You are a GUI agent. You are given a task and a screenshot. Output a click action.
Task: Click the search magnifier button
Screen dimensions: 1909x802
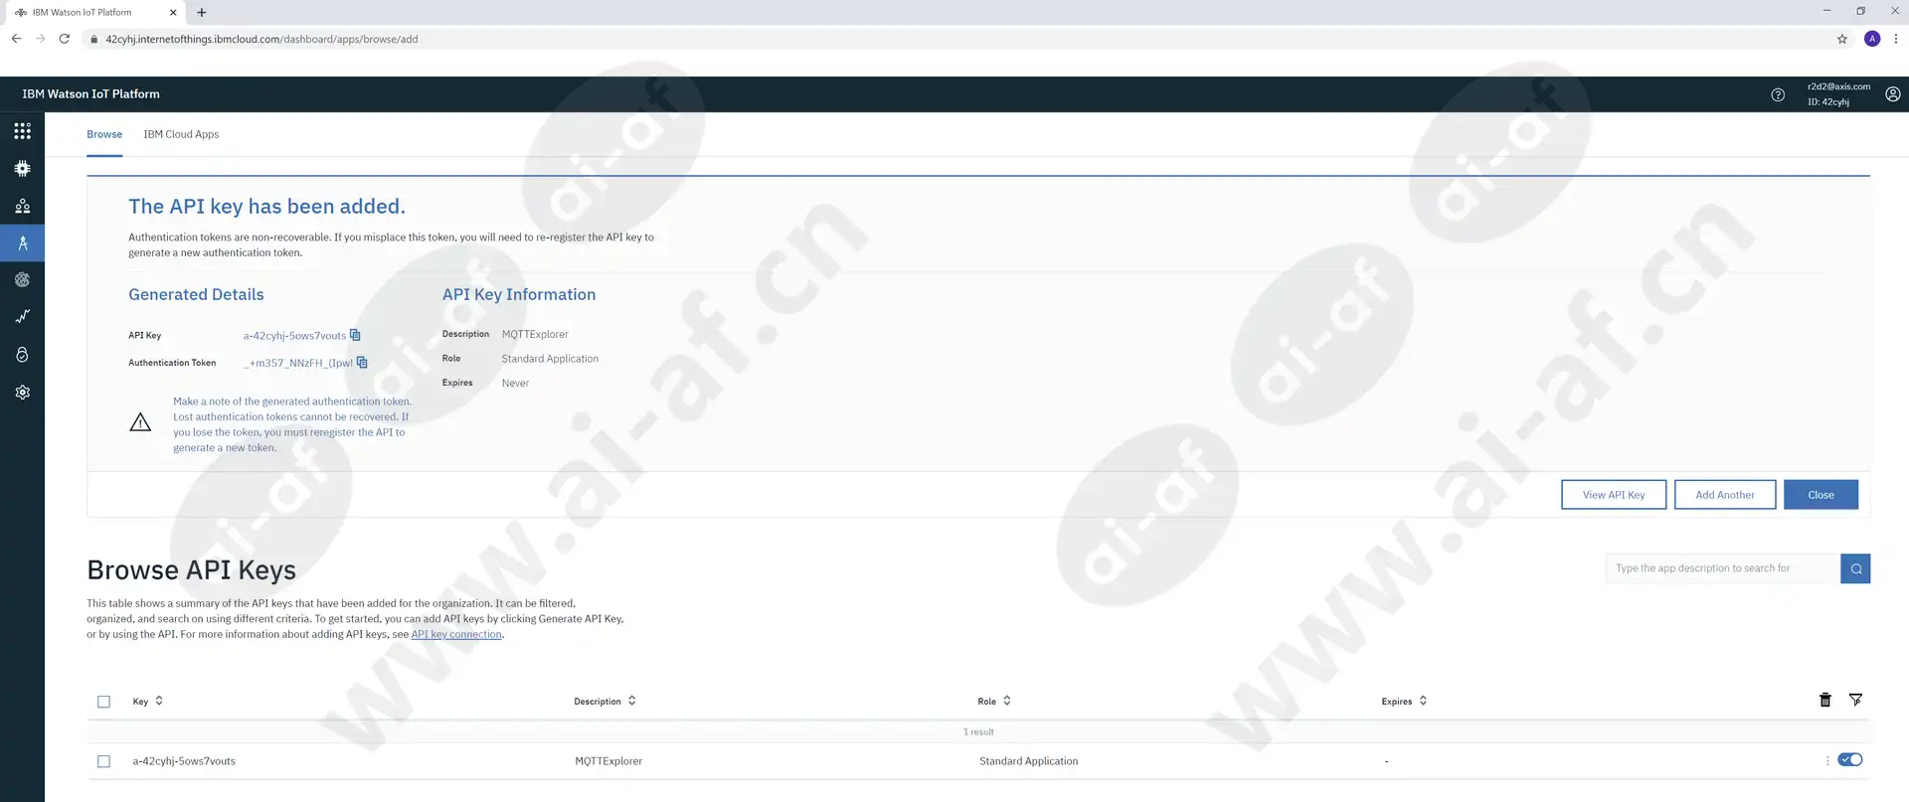tap(1855, 568)
